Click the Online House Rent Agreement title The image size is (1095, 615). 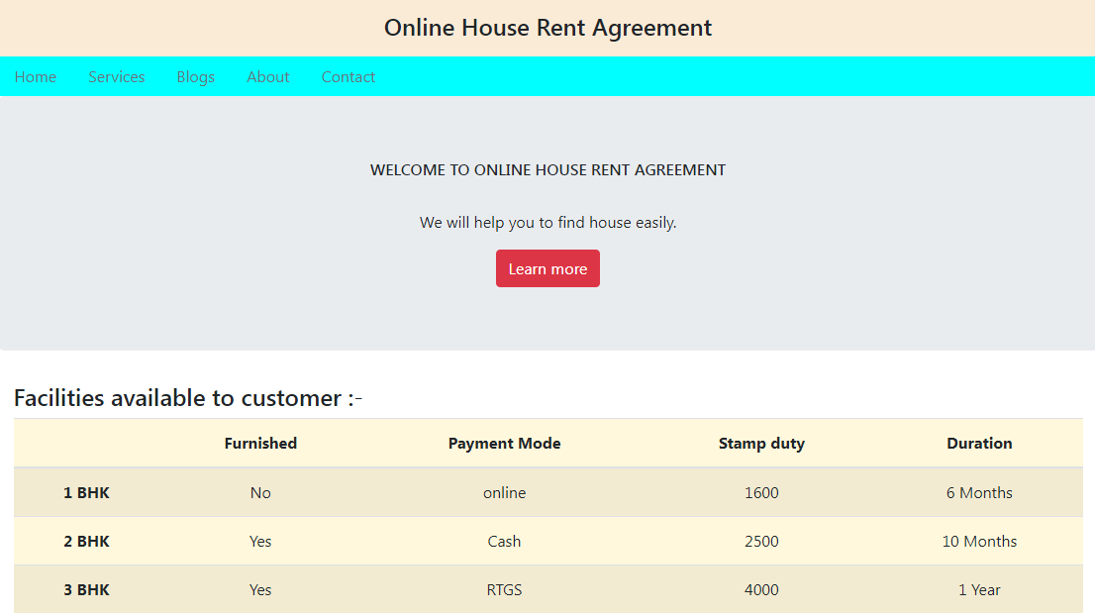pyautogui.click(x=547, y=28)
